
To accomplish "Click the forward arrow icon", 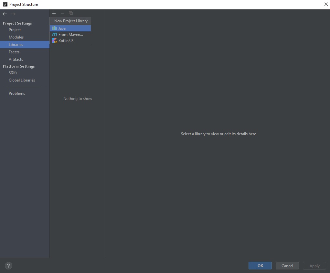I will click(13, 14).
